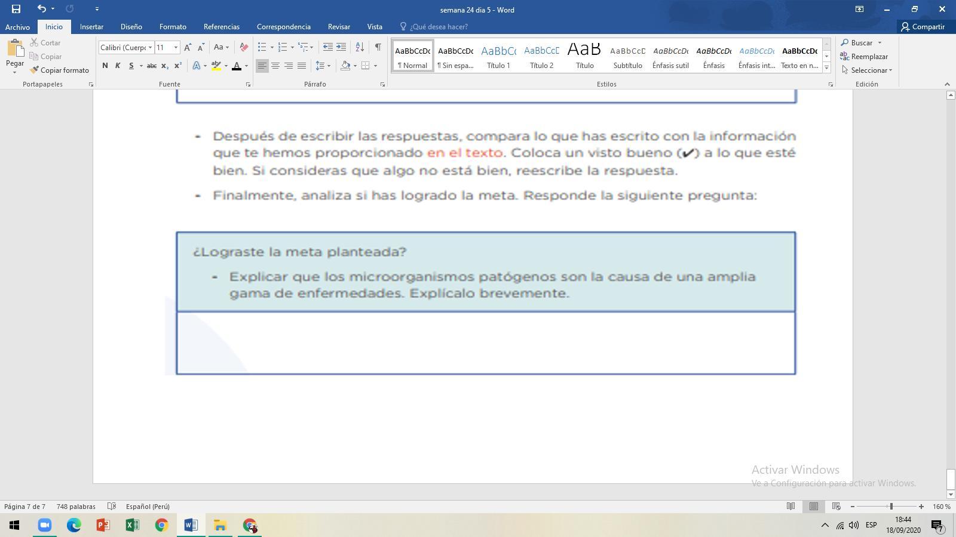The height and width of the screenshot is (537, 956).
Task: Decrease paragraph indent
Action: (x=327, y=47)
